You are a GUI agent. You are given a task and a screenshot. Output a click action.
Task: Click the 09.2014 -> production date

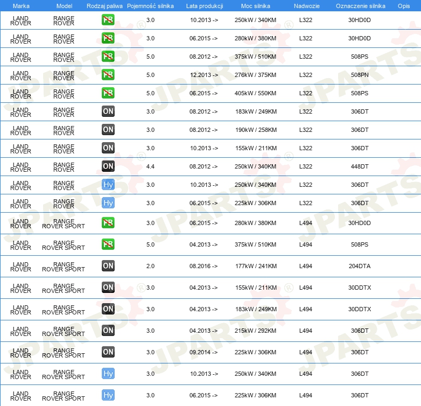204,352
